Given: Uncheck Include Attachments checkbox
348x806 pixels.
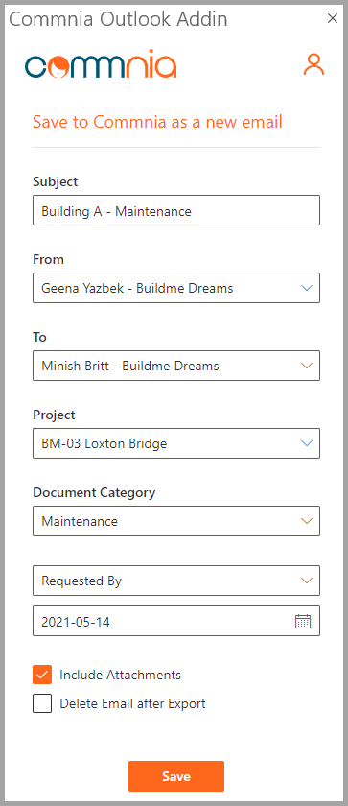Looking at the screenshot, I should (x=42, y=675).
